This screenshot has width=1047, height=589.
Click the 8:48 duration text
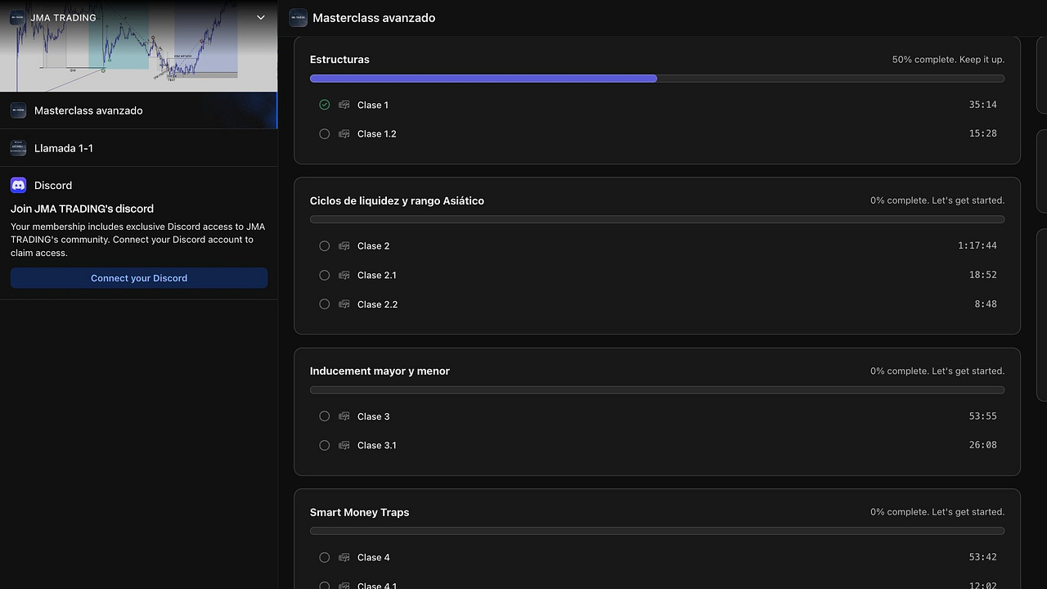tap(986, 303)
